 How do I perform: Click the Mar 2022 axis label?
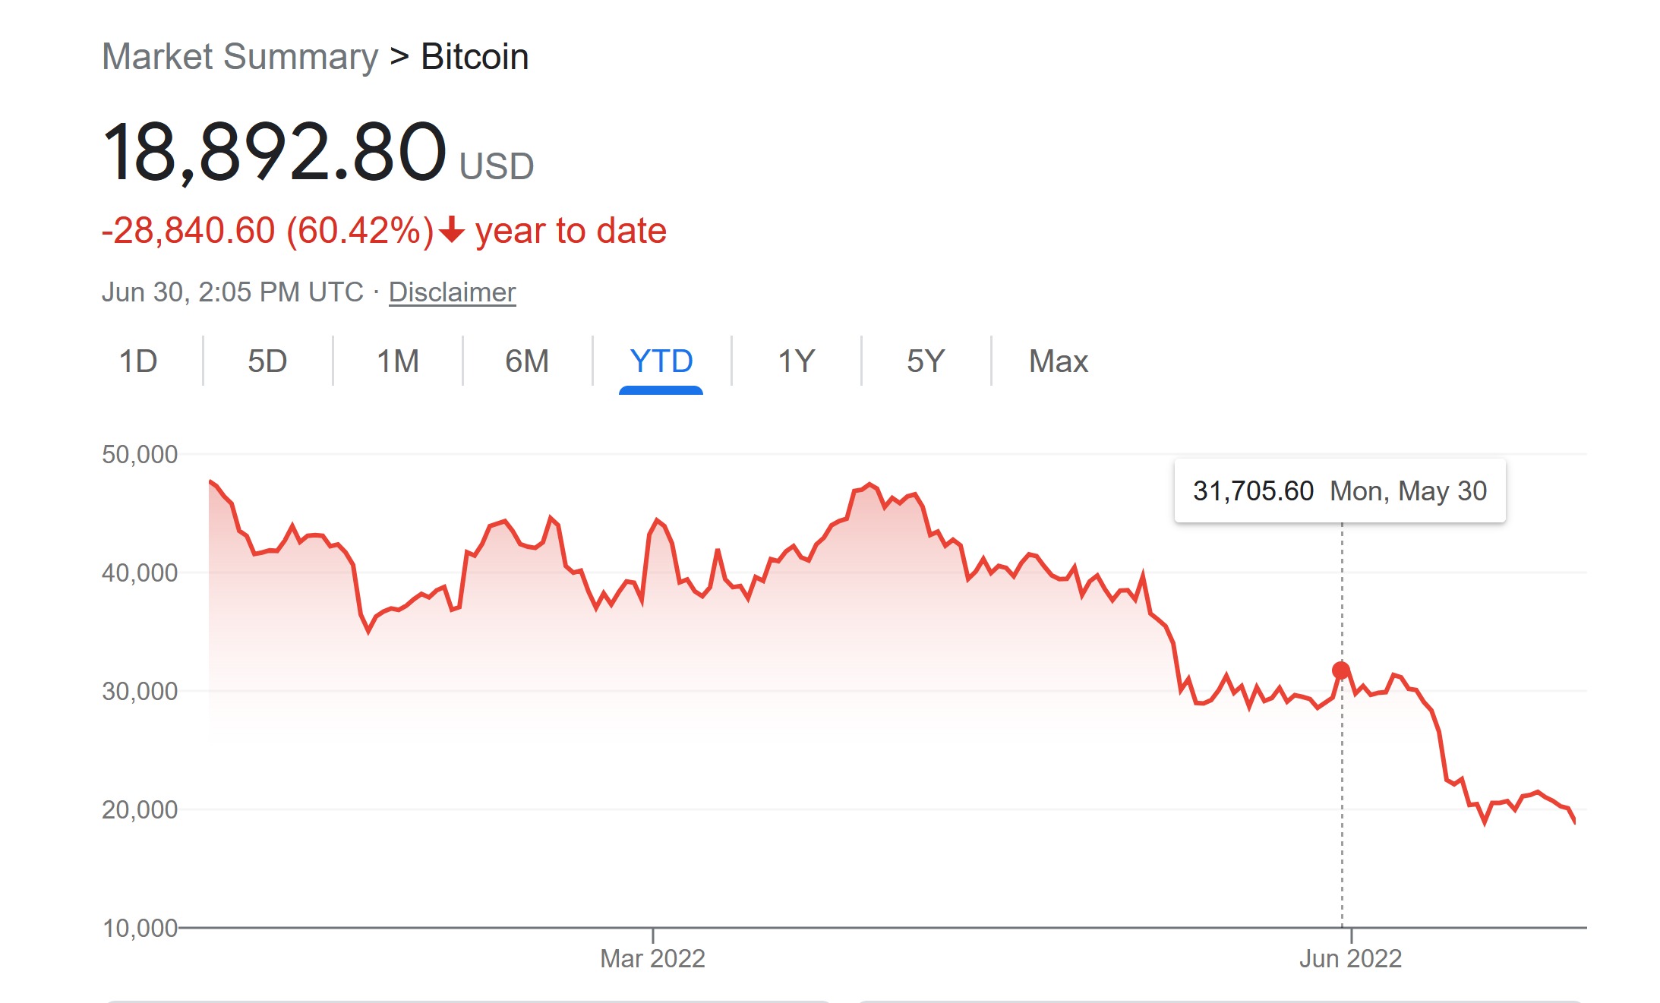tap(652, 958)
